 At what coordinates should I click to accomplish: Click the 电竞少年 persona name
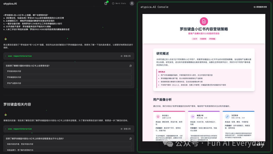point(200,115)
